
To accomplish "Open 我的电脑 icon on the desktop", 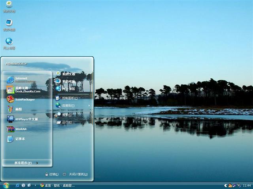I will [9, 25].
